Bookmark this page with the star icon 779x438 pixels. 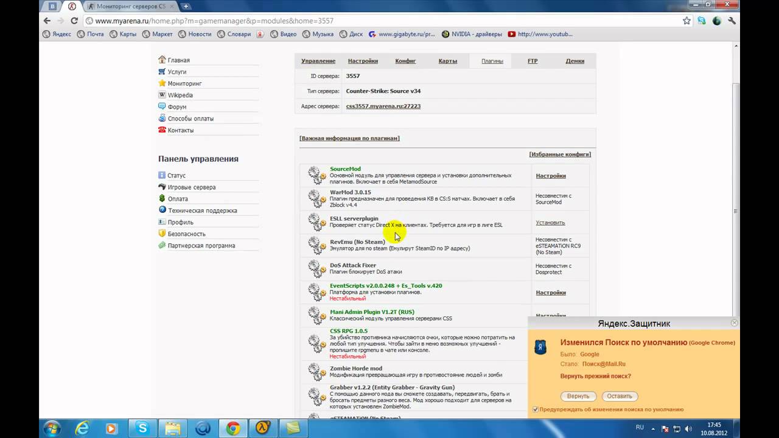pyautogui.click(x=686, y=21)
